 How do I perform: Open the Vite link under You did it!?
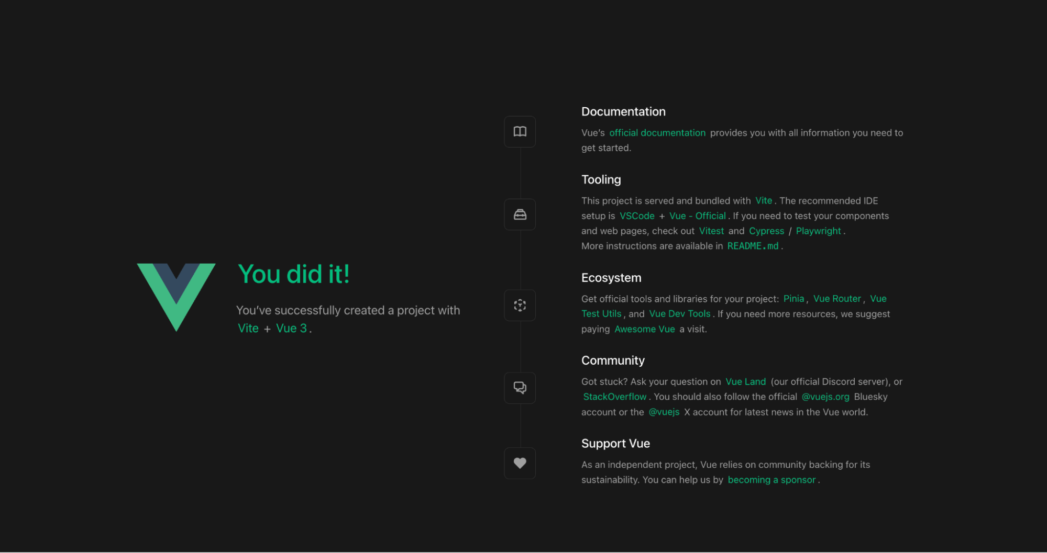tap(248, 328)
